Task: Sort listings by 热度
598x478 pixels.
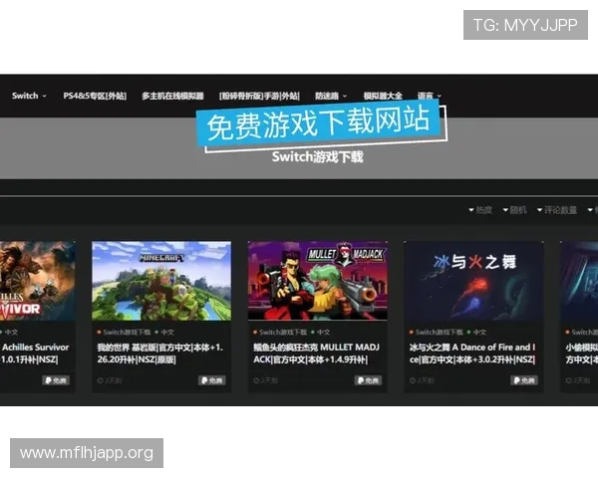Action: (480, 210)
